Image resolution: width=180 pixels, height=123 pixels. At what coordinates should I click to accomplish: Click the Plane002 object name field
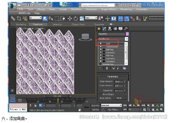(x=111, y=34)
